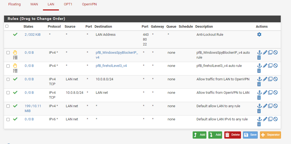View states 199 /10.11 MiB link
The image size is (291, 144).
tap(33, 109)
